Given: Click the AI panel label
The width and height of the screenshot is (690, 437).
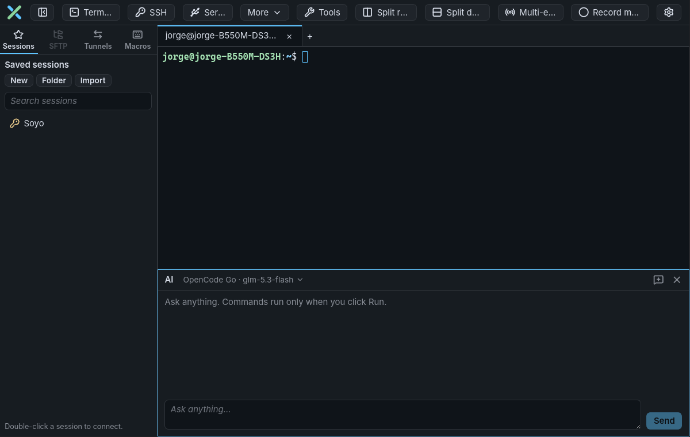Looking at the screenshot, I should 169,280.
